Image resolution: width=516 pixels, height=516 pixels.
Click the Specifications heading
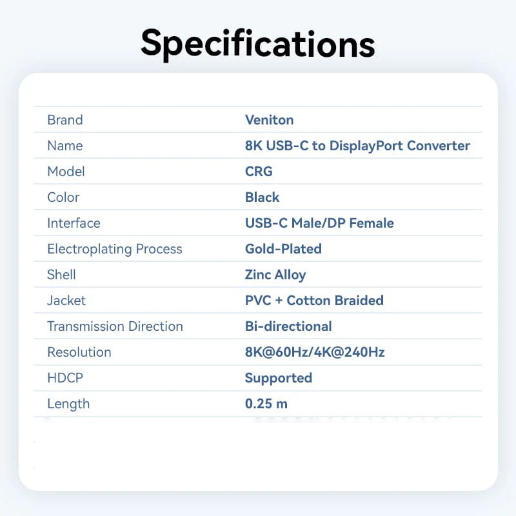coord(258,44)
